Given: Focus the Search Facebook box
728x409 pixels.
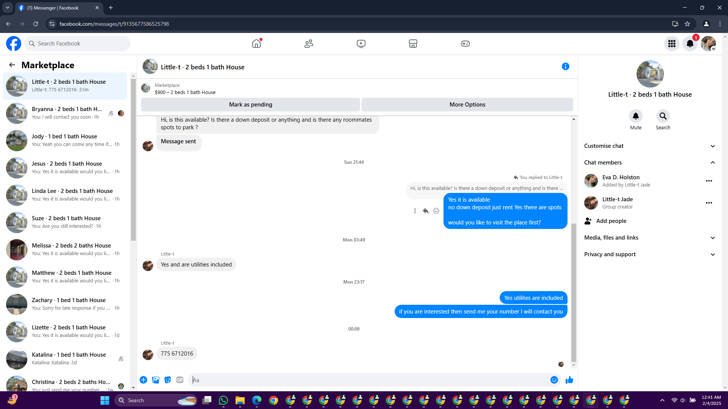Looking at the screenshot, I should (77, 44).
